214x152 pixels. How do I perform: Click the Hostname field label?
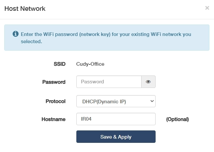(x=53, y=119)
